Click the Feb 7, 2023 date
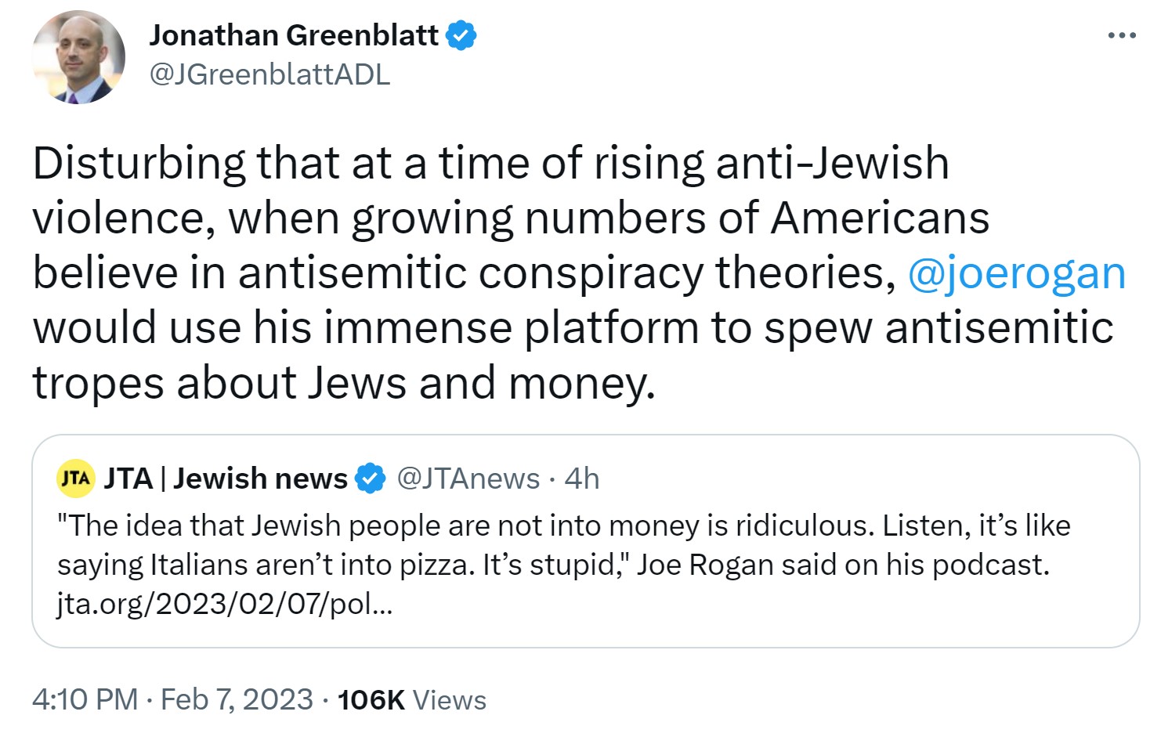 point(237,699)
